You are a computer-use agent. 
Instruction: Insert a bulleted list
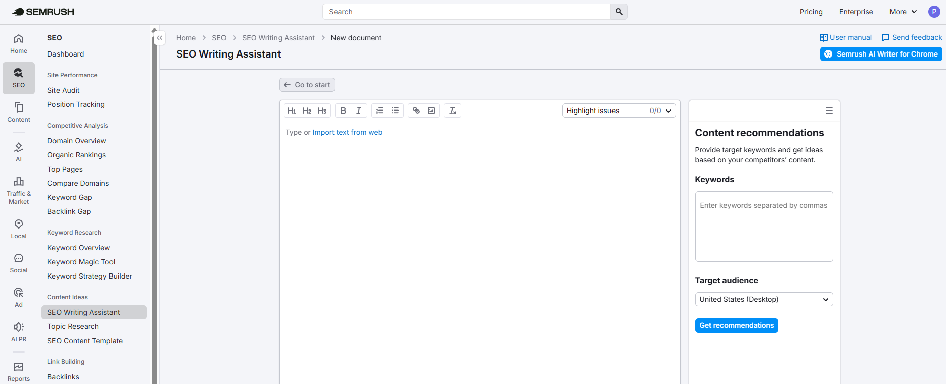click(x=395, y=111)
